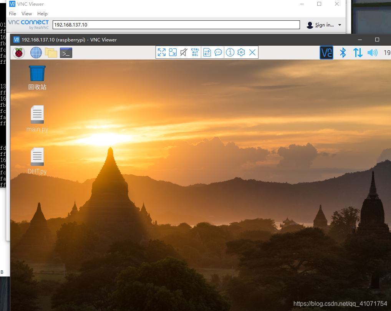The image size is (391, 311).
Task: Start a chat session via VNC toolbar
Action: click(x=218, y=52)
